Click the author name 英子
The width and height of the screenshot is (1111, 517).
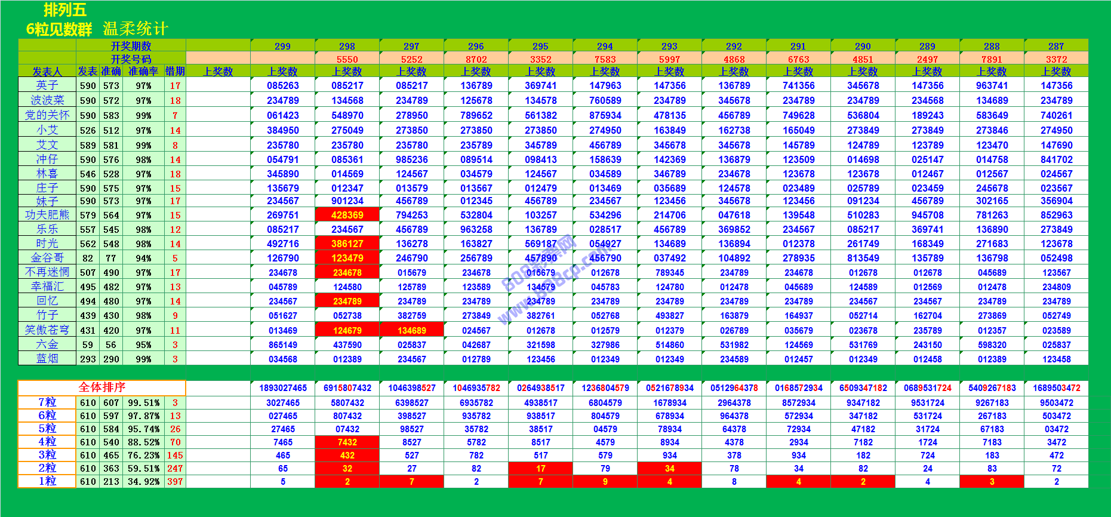click(x=47, y=85)
